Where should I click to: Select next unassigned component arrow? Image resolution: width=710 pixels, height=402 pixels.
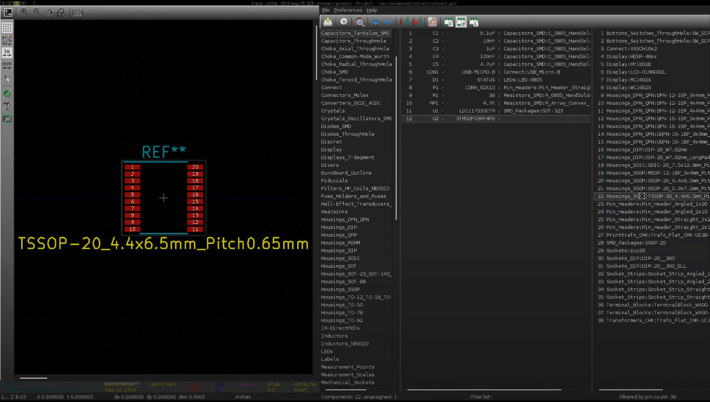click(x=387, y=22)
